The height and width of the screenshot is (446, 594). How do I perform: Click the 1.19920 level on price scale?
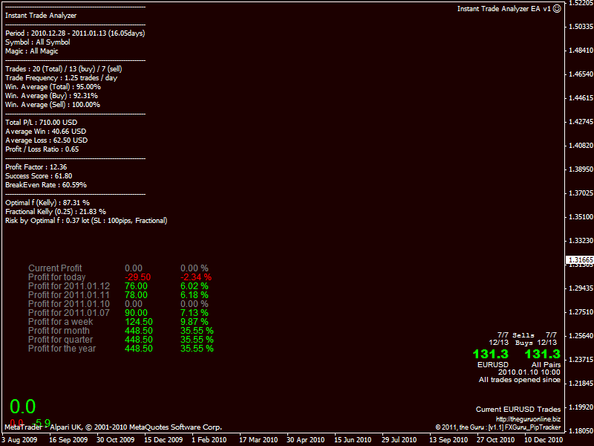pos(579,407)
